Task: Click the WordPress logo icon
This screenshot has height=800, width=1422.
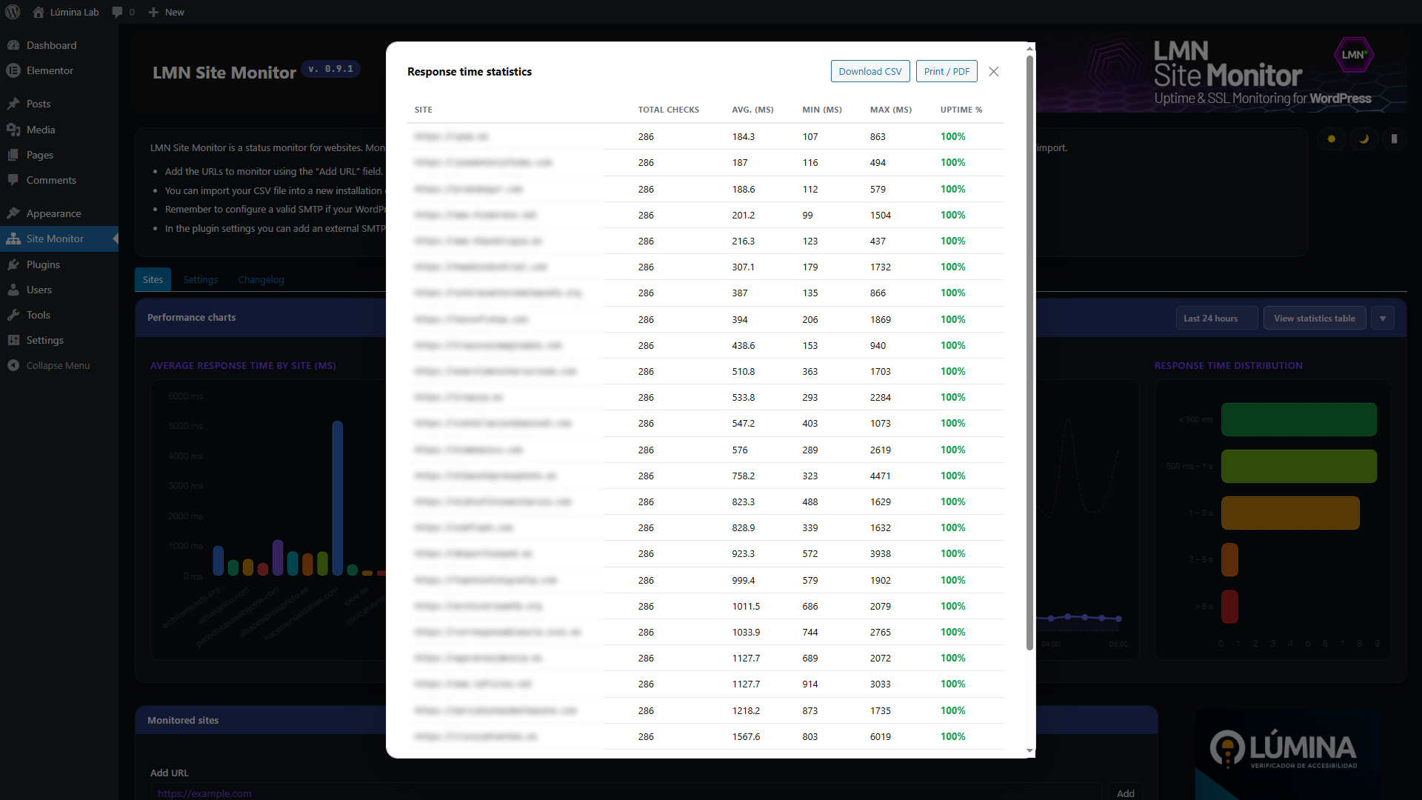Action: click(x=13, y=12)
